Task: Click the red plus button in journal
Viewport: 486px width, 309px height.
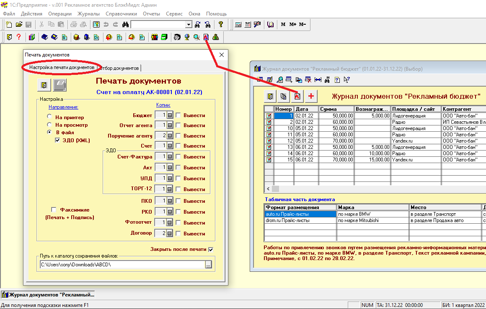Action: (311, 96)
